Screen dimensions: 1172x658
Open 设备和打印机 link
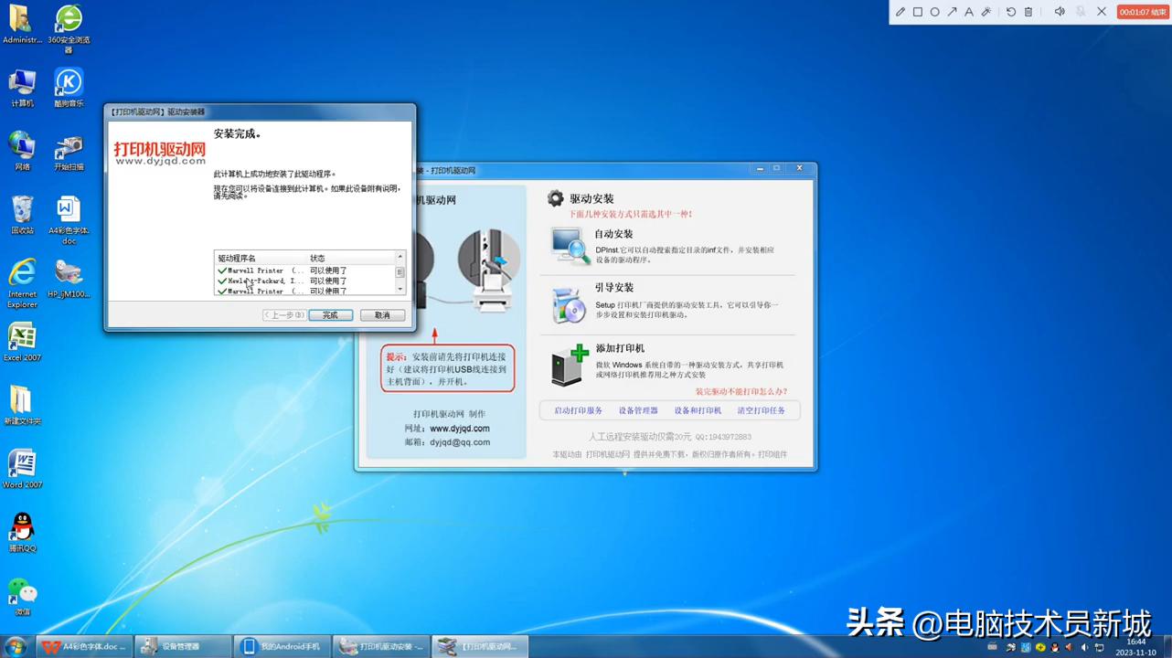click(698, 410)
